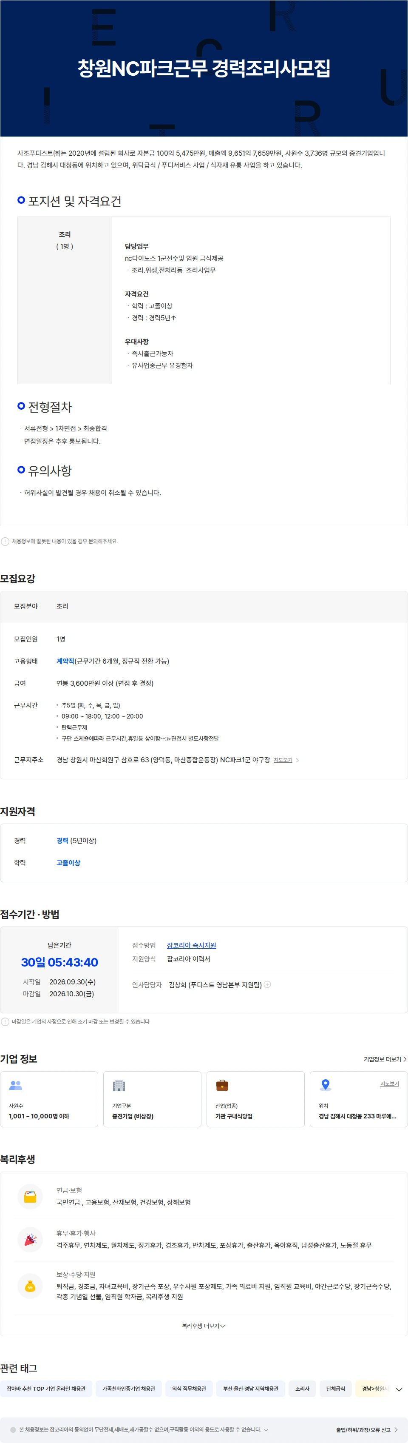Screen dimensions: 408x1443
Task: Click the 경력 requirement link
Action: click(62, 840)
